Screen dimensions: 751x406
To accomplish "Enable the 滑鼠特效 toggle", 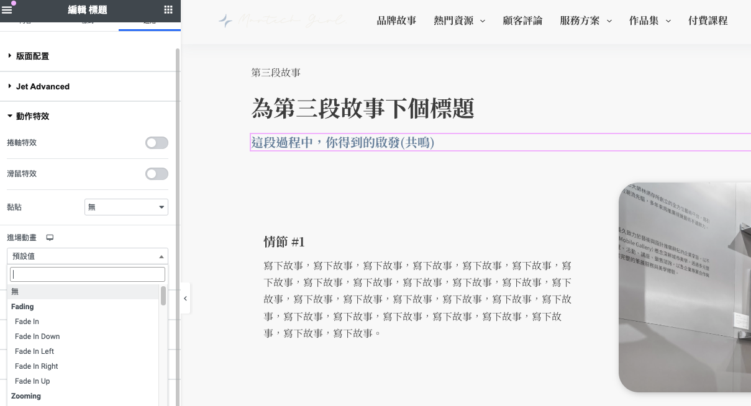I will click(157, 173).
